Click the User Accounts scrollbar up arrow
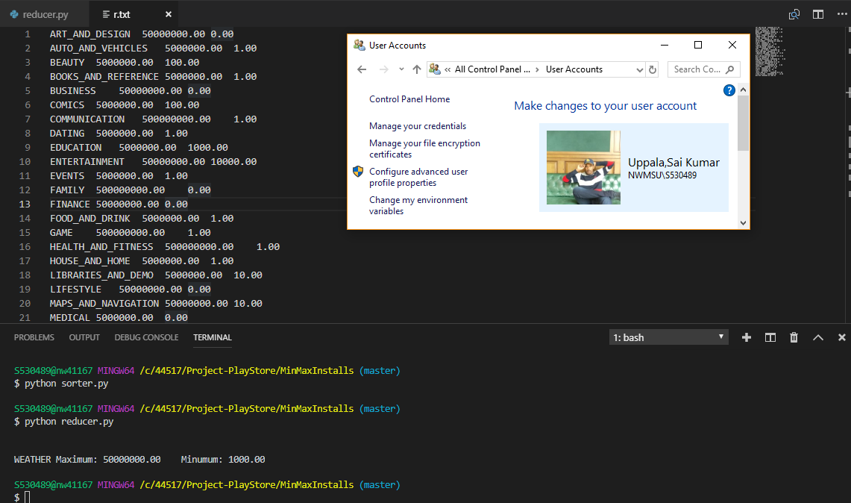The width and height of the screenshot is (851, 503). click(x=743, y=90)
